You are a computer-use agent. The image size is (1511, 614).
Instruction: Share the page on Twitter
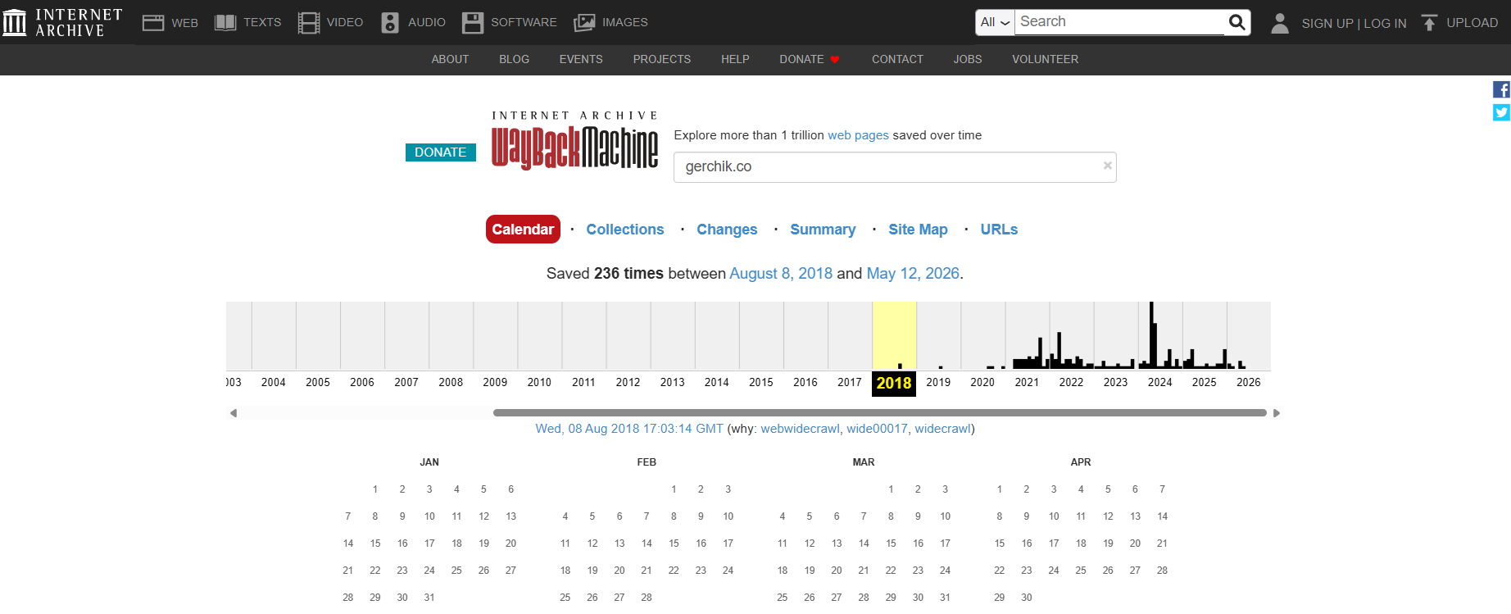pyautogui.click(x=1501, y=112)
